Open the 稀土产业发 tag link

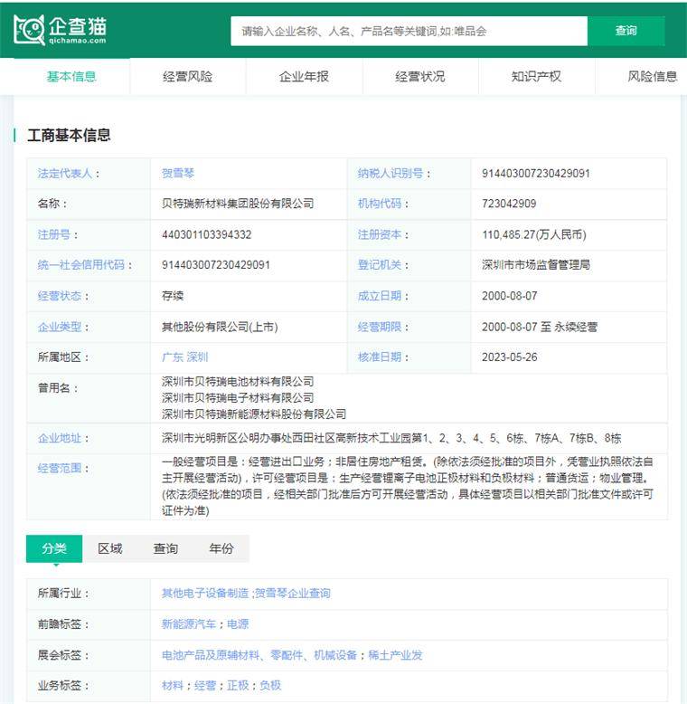tap(396, 655)
